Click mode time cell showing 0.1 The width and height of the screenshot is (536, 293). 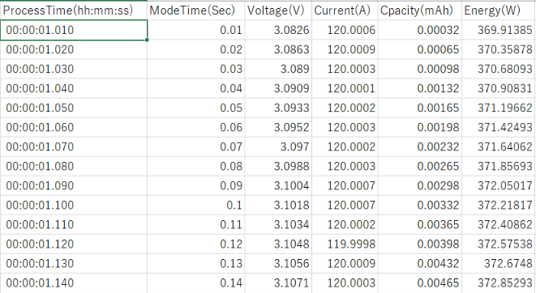click(x=196, y=205)
